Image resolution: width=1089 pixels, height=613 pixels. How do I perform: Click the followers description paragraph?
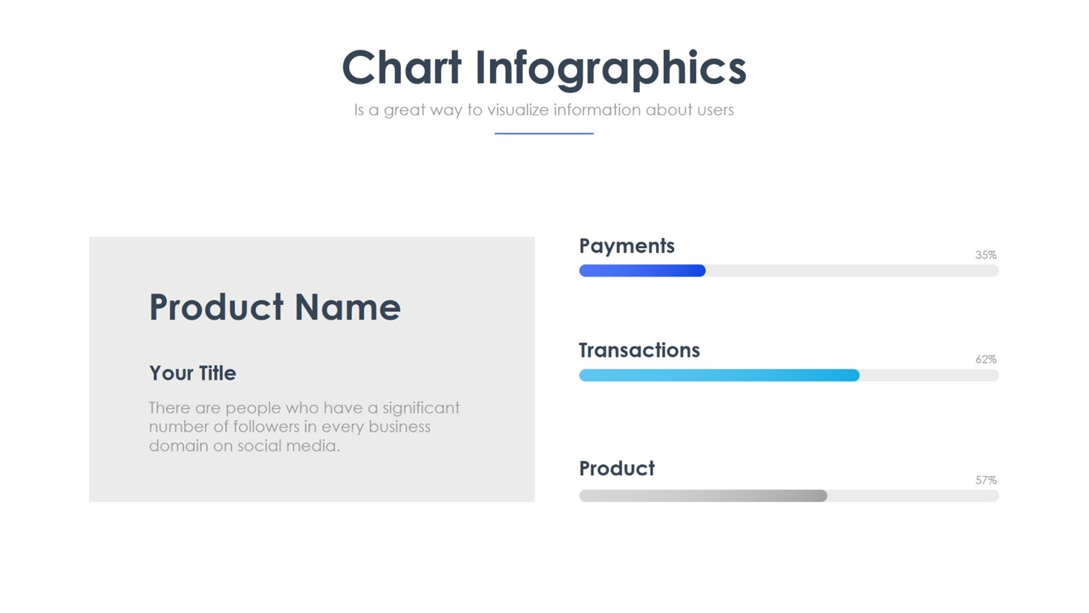coord(304,427)
